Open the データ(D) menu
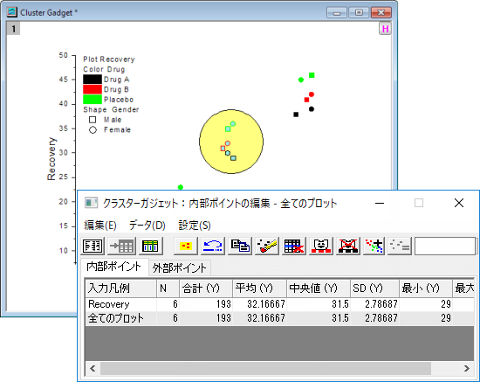The width and height of the screenshot is (480, 382). point(147,226)
